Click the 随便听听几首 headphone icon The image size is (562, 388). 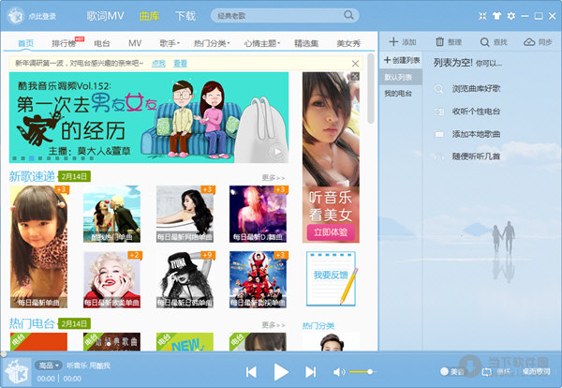point(439,157)
